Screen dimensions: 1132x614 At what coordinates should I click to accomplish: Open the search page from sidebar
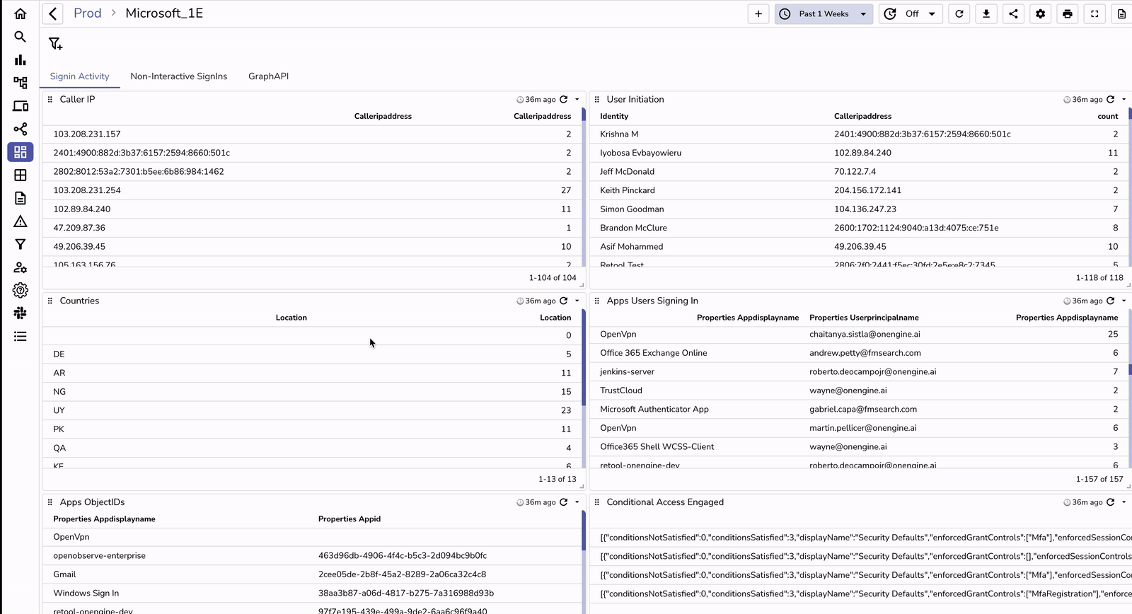click(21, 37)
